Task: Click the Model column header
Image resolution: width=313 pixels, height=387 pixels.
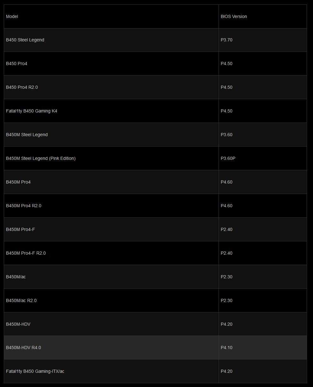Action: [12, 16]
